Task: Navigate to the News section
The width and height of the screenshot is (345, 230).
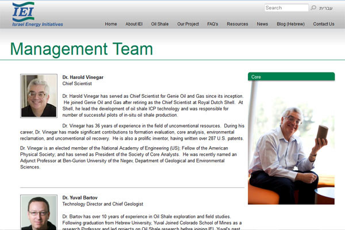Action: pos(262,24)
